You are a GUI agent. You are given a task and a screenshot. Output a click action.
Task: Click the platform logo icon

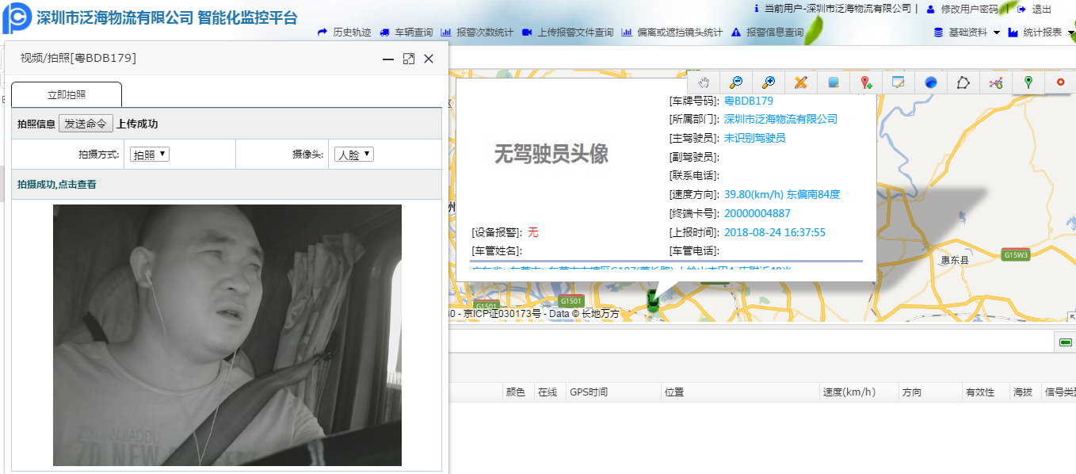[x=17, y=17]
